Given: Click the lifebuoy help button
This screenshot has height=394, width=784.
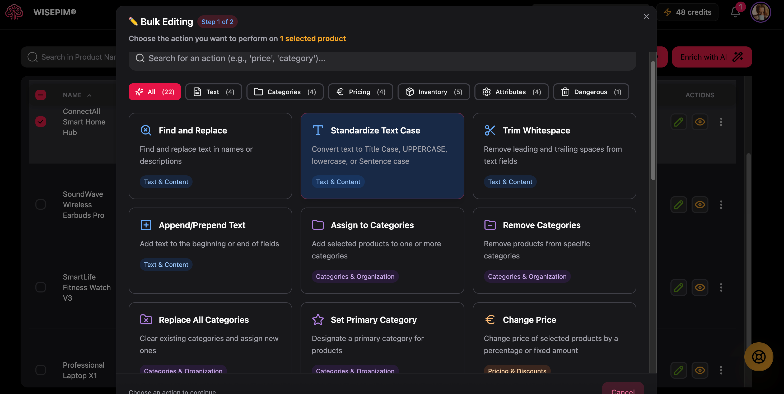Looking at the screenshot, I should (758, 357).
